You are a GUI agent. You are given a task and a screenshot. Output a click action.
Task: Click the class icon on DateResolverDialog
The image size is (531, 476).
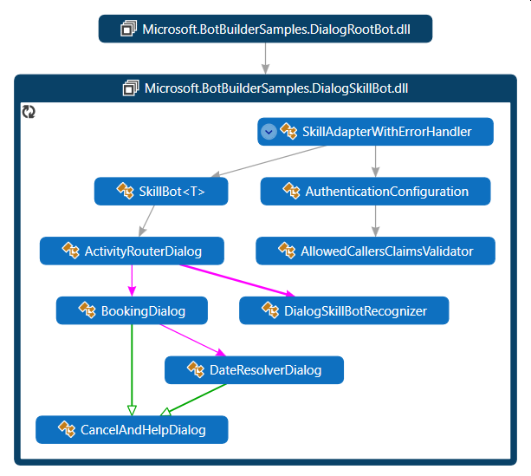point(196,369)
